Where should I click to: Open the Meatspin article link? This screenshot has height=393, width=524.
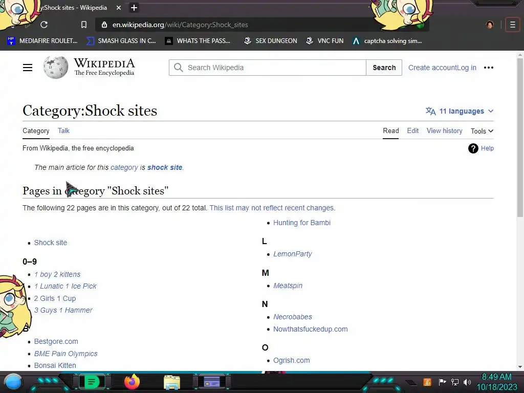tap(288, 286)
